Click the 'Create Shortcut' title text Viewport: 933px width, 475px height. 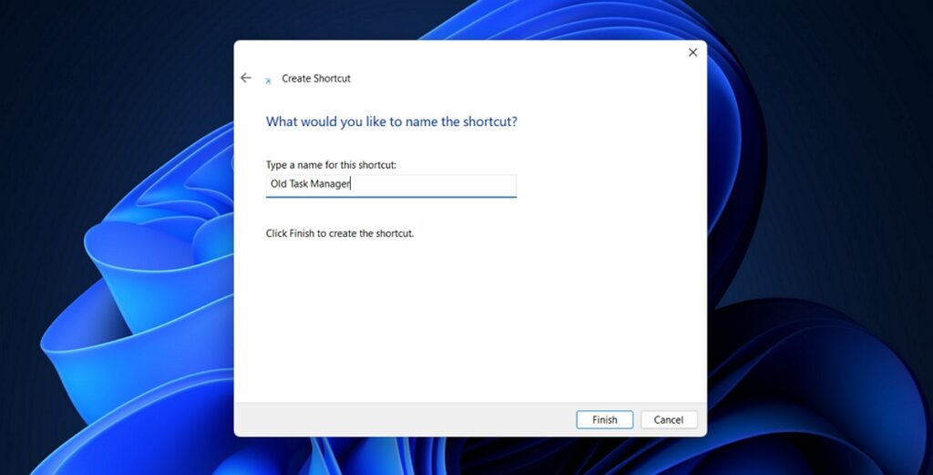(x=316, y=78)
